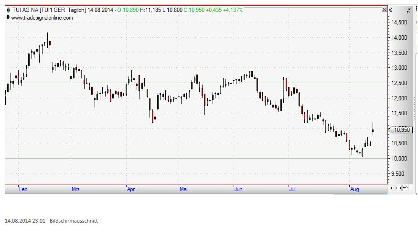Click the Mai label on time axis

pyautogui.click(x=183, y=189)
